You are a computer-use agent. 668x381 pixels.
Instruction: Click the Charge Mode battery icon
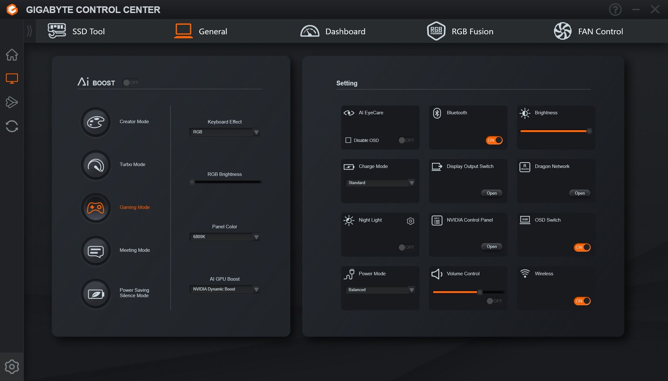(349, 167)
